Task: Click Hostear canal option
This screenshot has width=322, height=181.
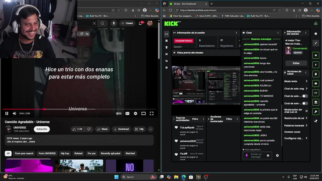Action: [292, 132]
